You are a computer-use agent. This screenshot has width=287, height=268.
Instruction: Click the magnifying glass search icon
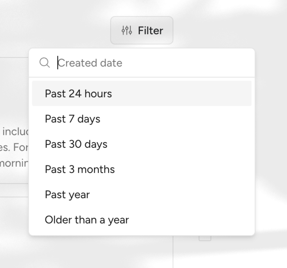click(x=45, y=63)
